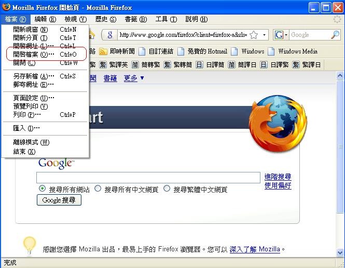Click the vertical scrollbar thumb
This screenshot has height=268, width=345.
340,146
